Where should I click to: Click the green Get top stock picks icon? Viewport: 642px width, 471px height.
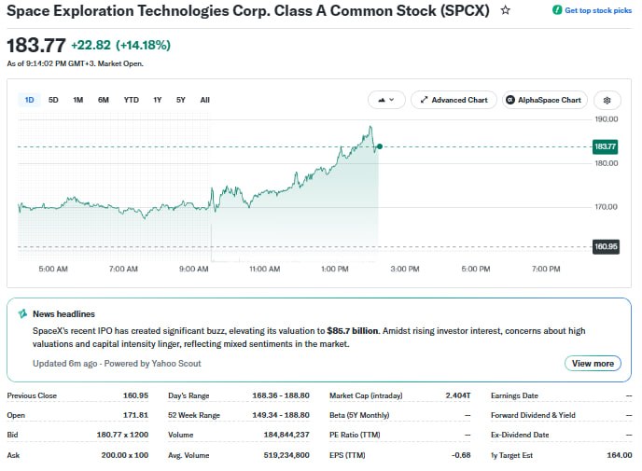tap(557, 10)
